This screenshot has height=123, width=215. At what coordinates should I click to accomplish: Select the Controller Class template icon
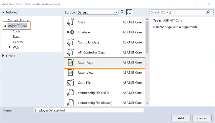tap(70, 42)
